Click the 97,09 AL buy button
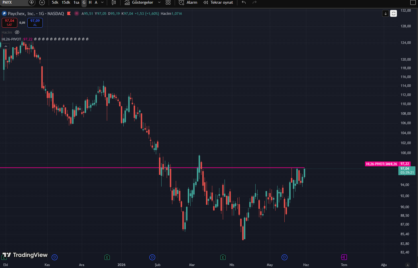The image size is (418, 268). tap(35, 23)
